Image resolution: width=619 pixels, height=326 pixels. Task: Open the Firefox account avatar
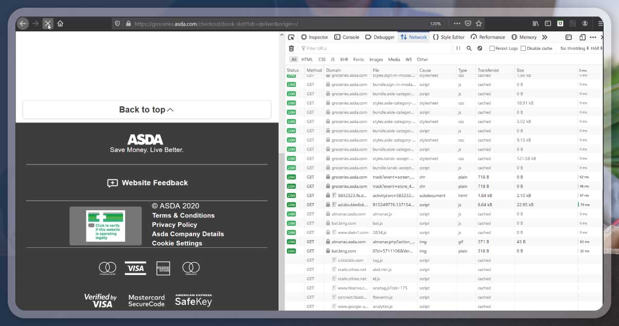585,24
